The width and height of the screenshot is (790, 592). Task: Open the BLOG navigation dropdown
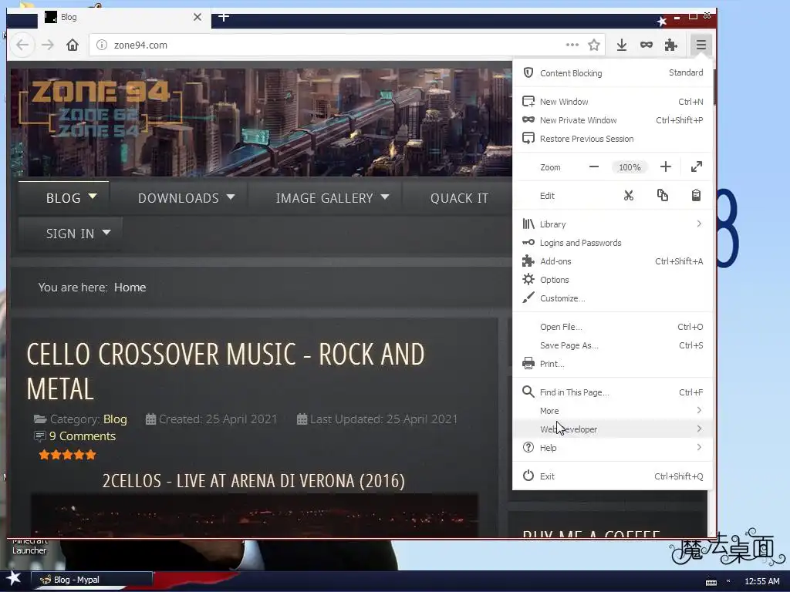pyautogui.click(x=63, y=198)
